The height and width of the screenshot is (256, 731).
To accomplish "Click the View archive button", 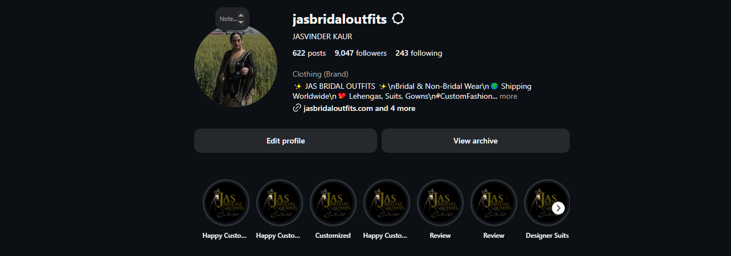I will click(475, 141).
